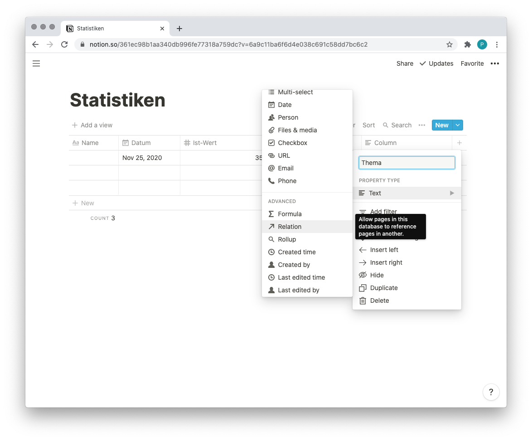
Task: Select Files & media property type
Action: pos(307,130)
